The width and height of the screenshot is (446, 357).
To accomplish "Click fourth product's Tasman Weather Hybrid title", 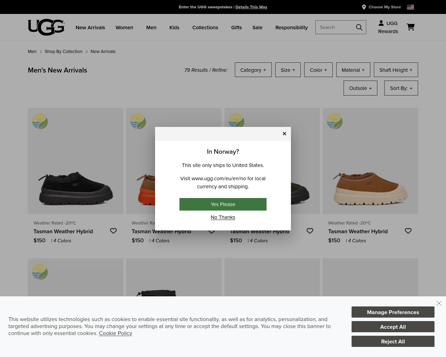I will point(358,231).
